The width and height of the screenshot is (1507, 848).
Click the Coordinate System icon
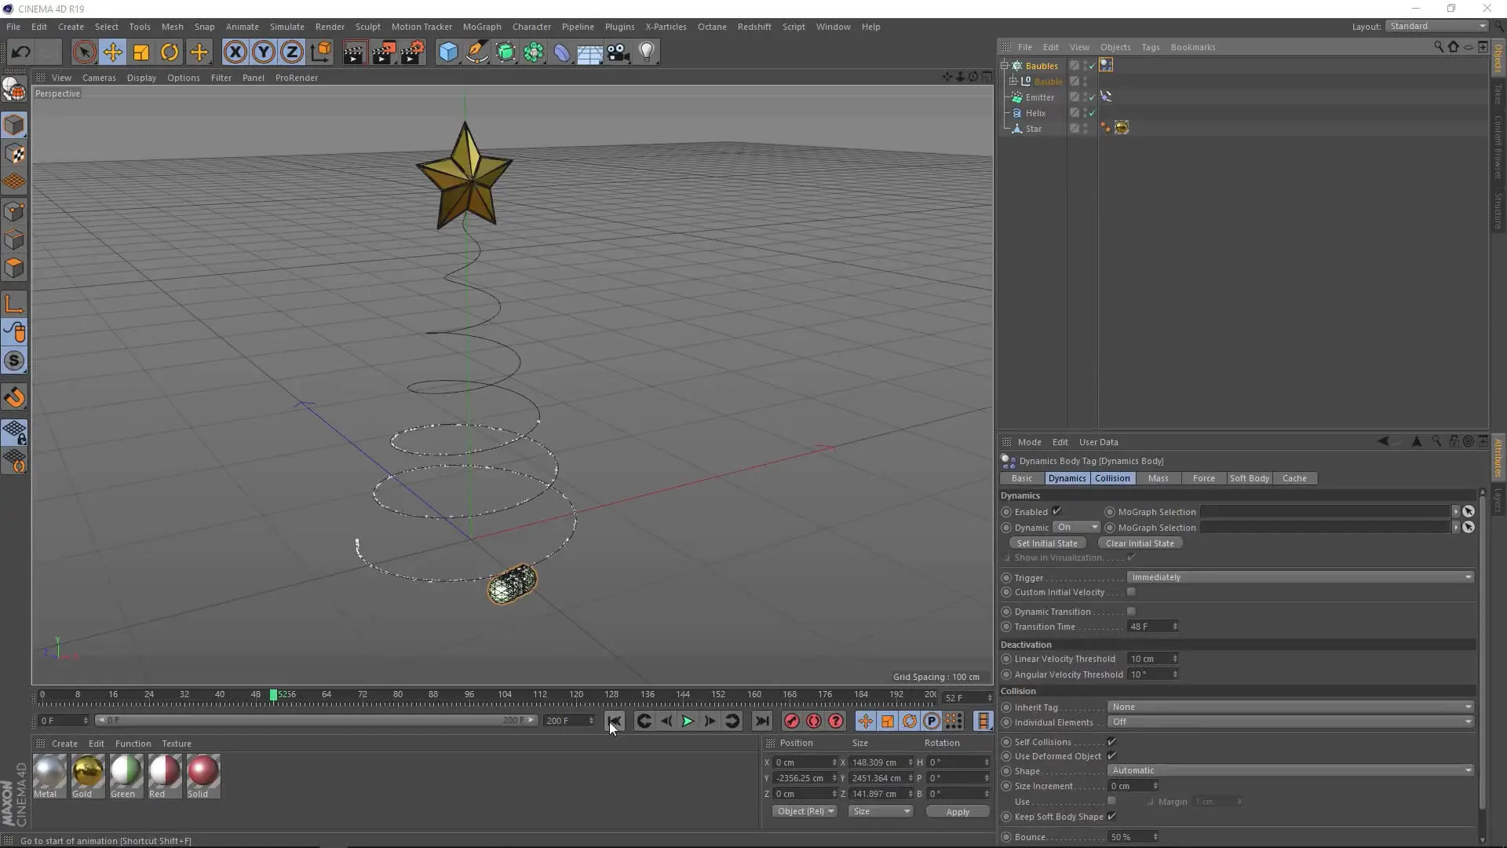pos(320,53)
